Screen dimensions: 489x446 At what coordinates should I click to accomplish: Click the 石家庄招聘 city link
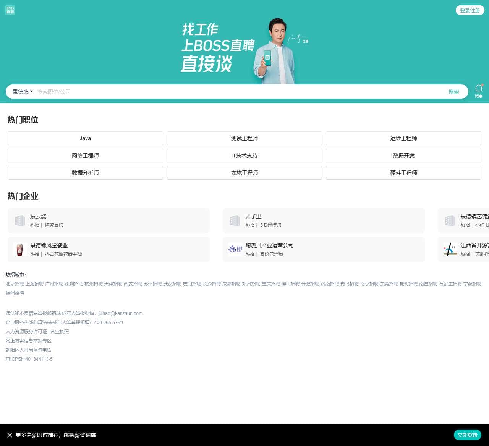click(x=450, y=284)
